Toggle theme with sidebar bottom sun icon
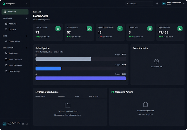187x130 pixels. tap(23, 124)
